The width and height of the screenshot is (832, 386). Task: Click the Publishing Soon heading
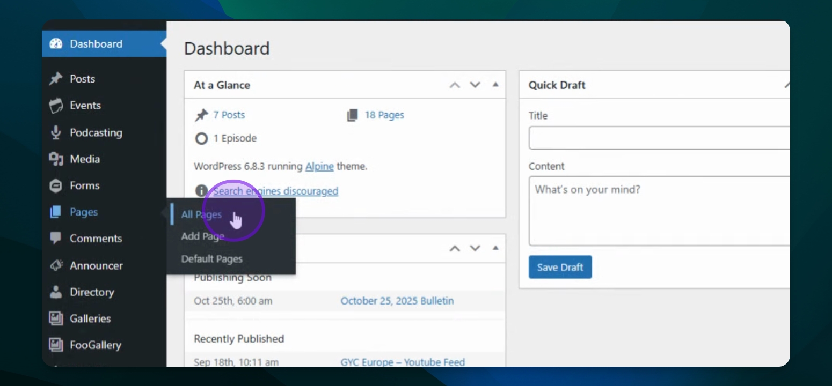coord(232,278)
